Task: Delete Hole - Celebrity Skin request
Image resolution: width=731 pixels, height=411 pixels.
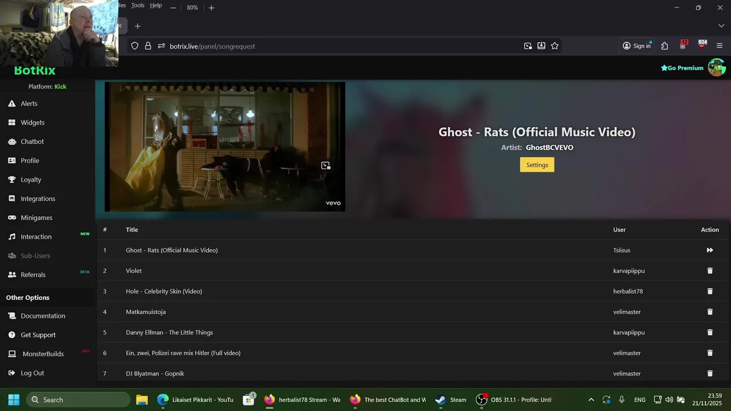Action: pos(710,291)
